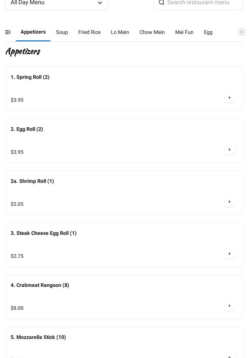Add Spring Roll to the order
The height and width of the screenshot is (358, 248).
click(x=229, y=98)
